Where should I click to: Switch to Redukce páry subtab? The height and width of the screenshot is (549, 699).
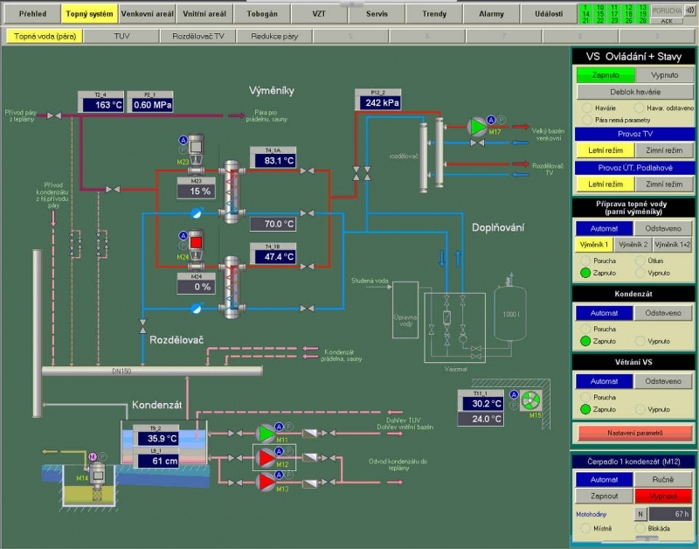(274, 36)
